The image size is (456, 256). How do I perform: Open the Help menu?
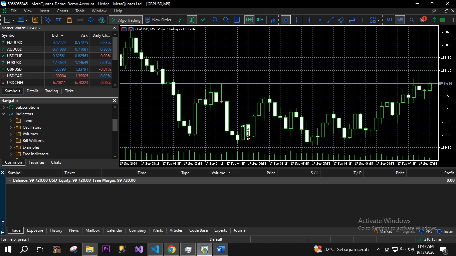point(118,11)
